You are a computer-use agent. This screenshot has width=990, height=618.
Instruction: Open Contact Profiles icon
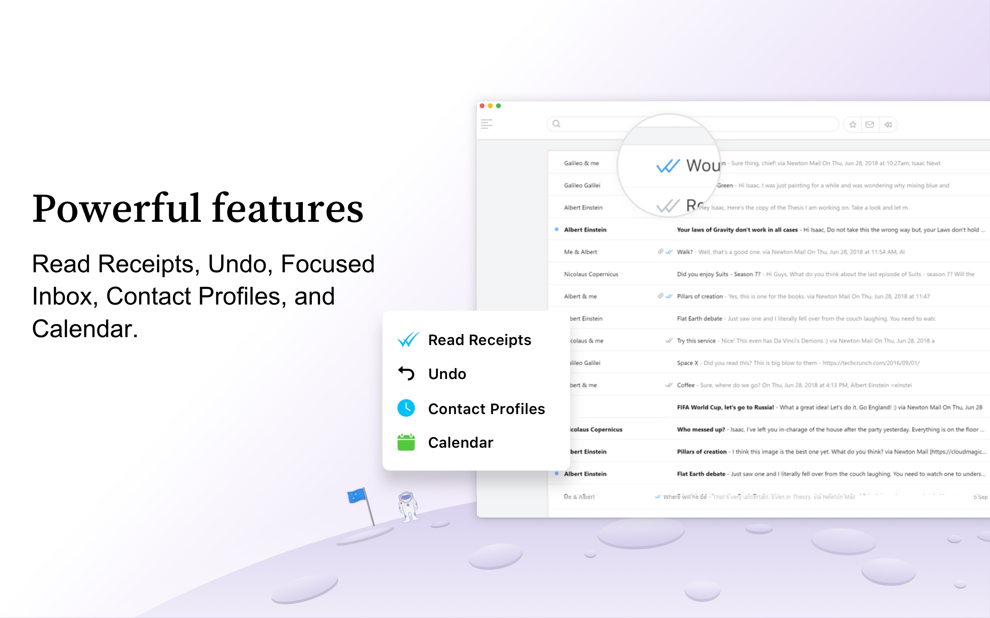click(x=406, y=408)
